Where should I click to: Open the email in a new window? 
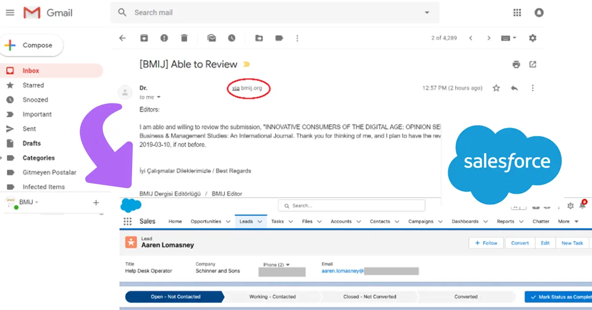click(533, 65)
